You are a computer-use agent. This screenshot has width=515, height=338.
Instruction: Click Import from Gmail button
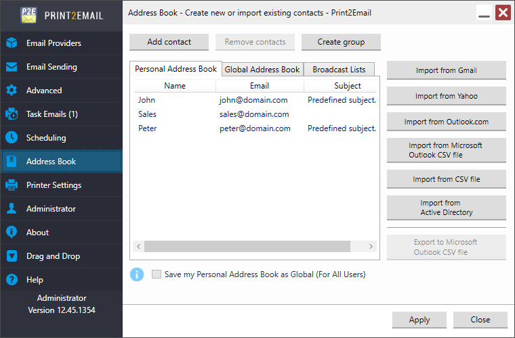[x=446, y=70]
